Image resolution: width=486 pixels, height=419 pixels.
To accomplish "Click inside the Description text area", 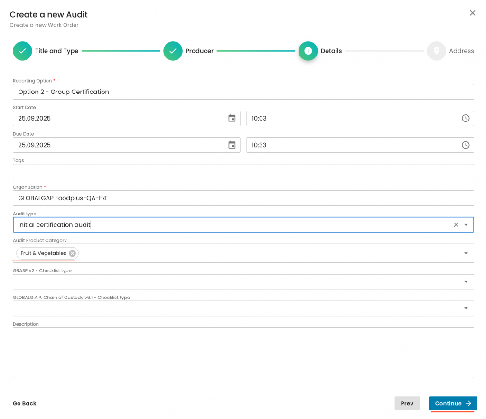I will tap(243, 353).
